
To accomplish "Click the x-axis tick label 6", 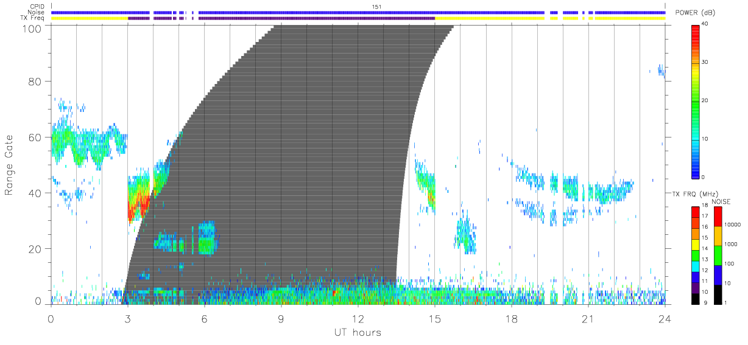I will click(x=204, y=318).
